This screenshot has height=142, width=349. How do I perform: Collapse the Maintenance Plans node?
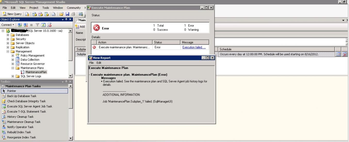pos(13,68)
